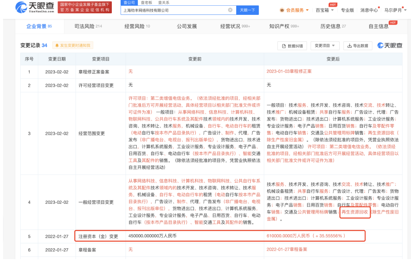Switch to the 查关系 search tab

164,3
